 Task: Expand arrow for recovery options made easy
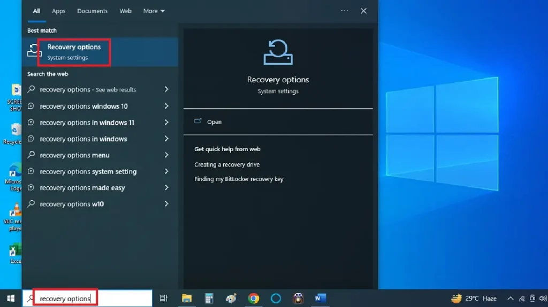tap(166, 188)
